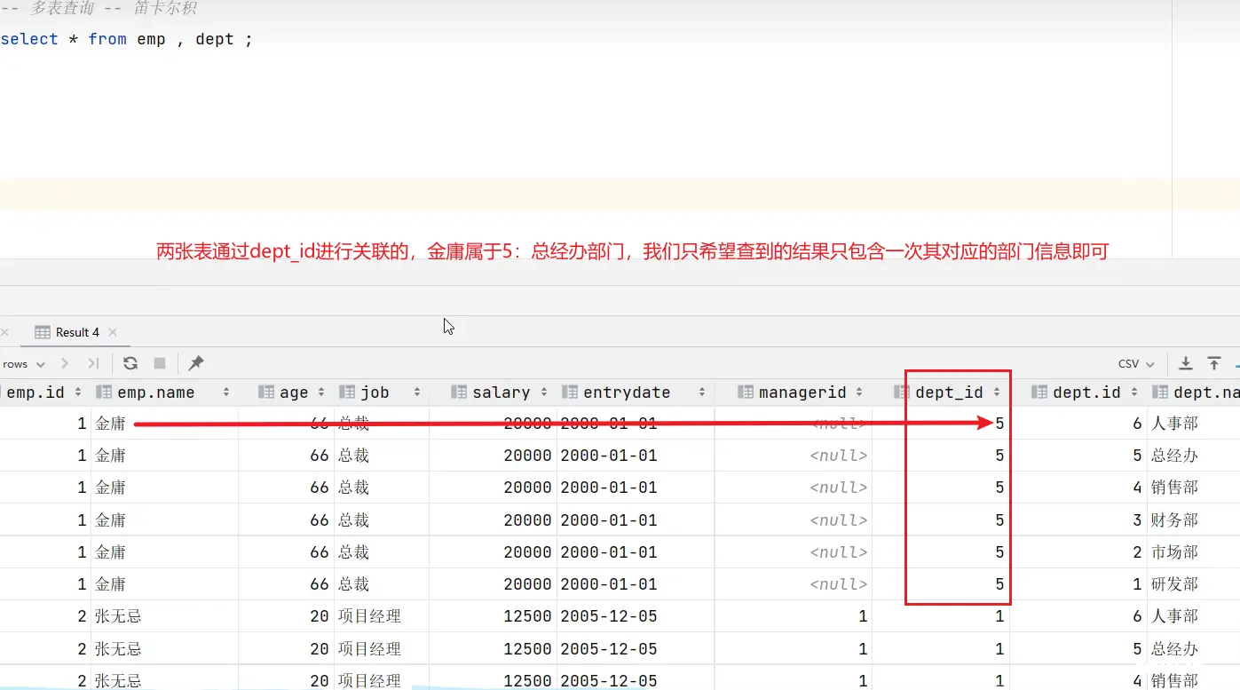Select the salary column header text

(x=502, y=393)
